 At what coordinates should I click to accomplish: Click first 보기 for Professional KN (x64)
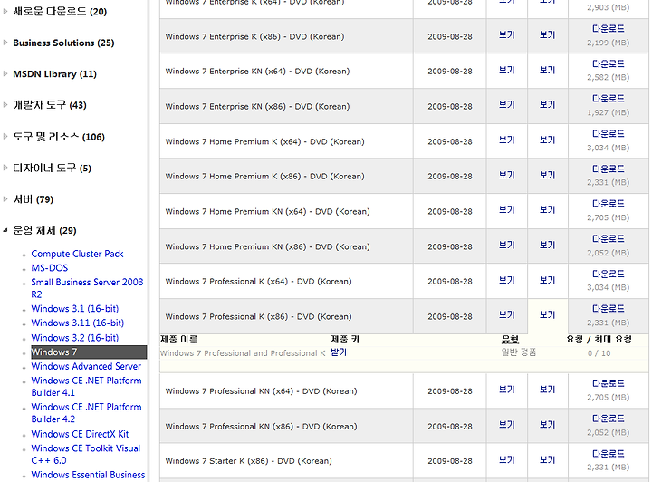(506, 390)
